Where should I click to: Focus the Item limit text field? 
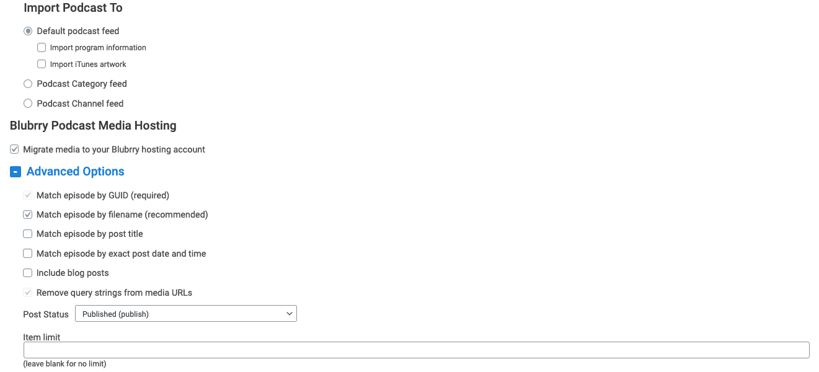pyautogui.click(x=416, y=350)
